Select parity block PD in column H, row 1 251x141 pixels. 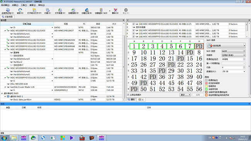pyautogui.click(x=199, y=46)
